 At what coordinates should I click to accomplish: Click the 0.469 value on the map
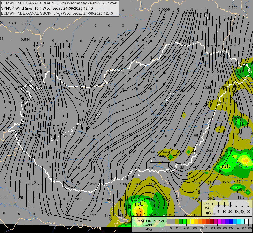[x=36, y=135]
